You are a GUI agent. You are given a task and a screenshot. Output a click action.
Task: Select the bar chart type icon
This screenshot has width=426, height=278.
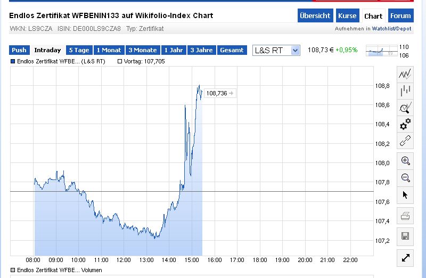(405, 91)
